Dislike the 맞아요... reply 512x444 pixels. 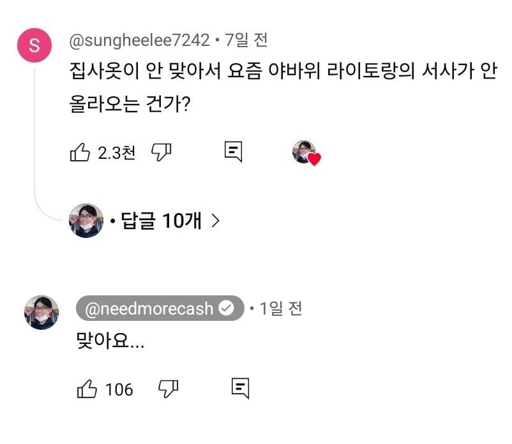point(168,388)
